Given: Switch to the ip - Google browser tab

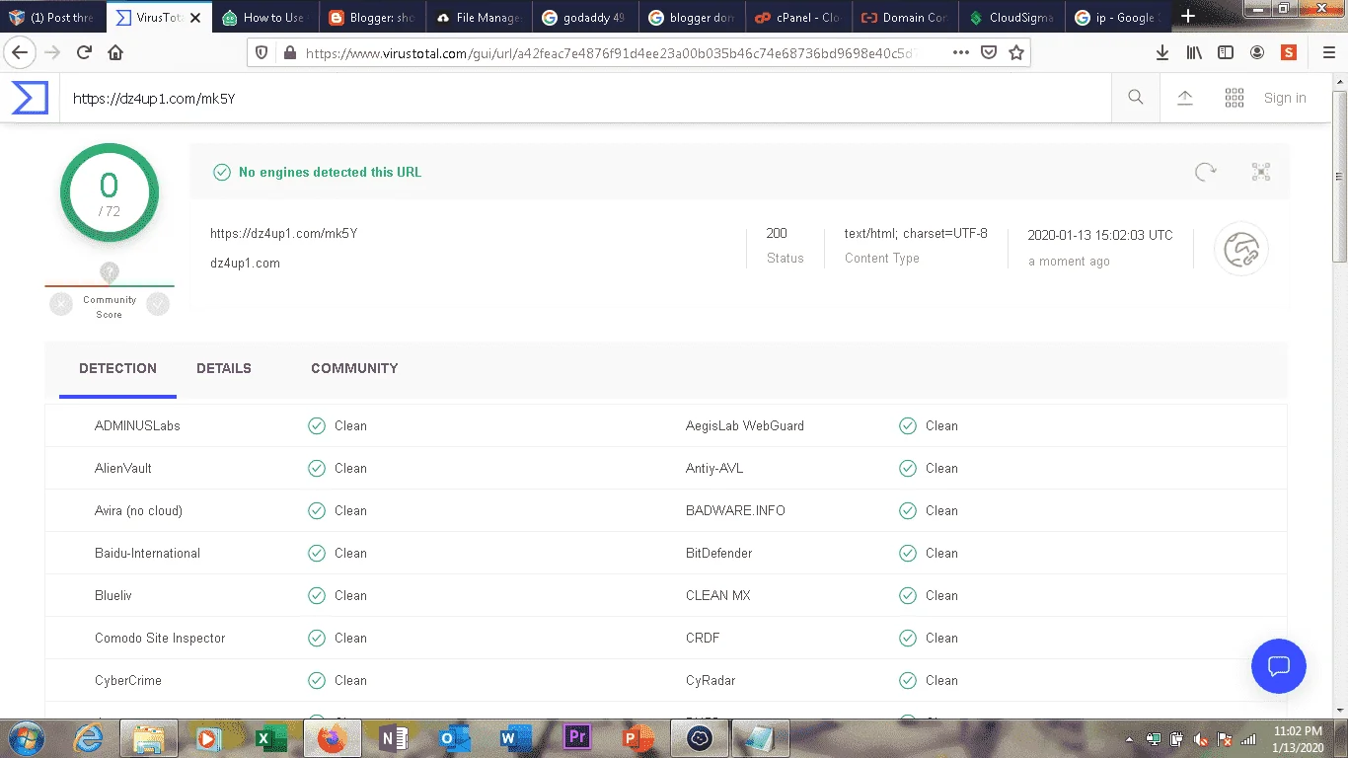Looking at the screenshot, I should pyautogui.click(x=1117, y=18).
